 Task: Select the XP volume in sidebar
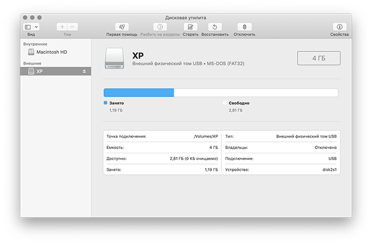tap(56, 71)
